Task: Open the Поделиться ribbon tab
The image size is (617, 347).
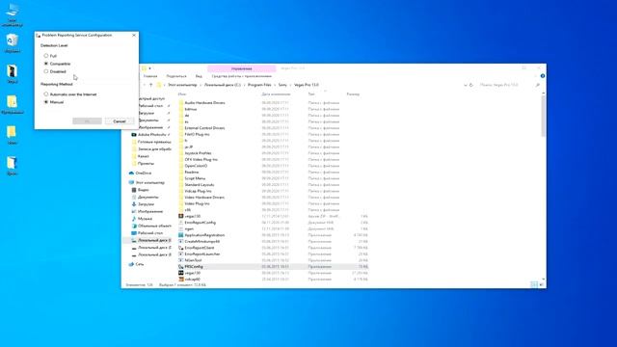Action: click(176, 76)
